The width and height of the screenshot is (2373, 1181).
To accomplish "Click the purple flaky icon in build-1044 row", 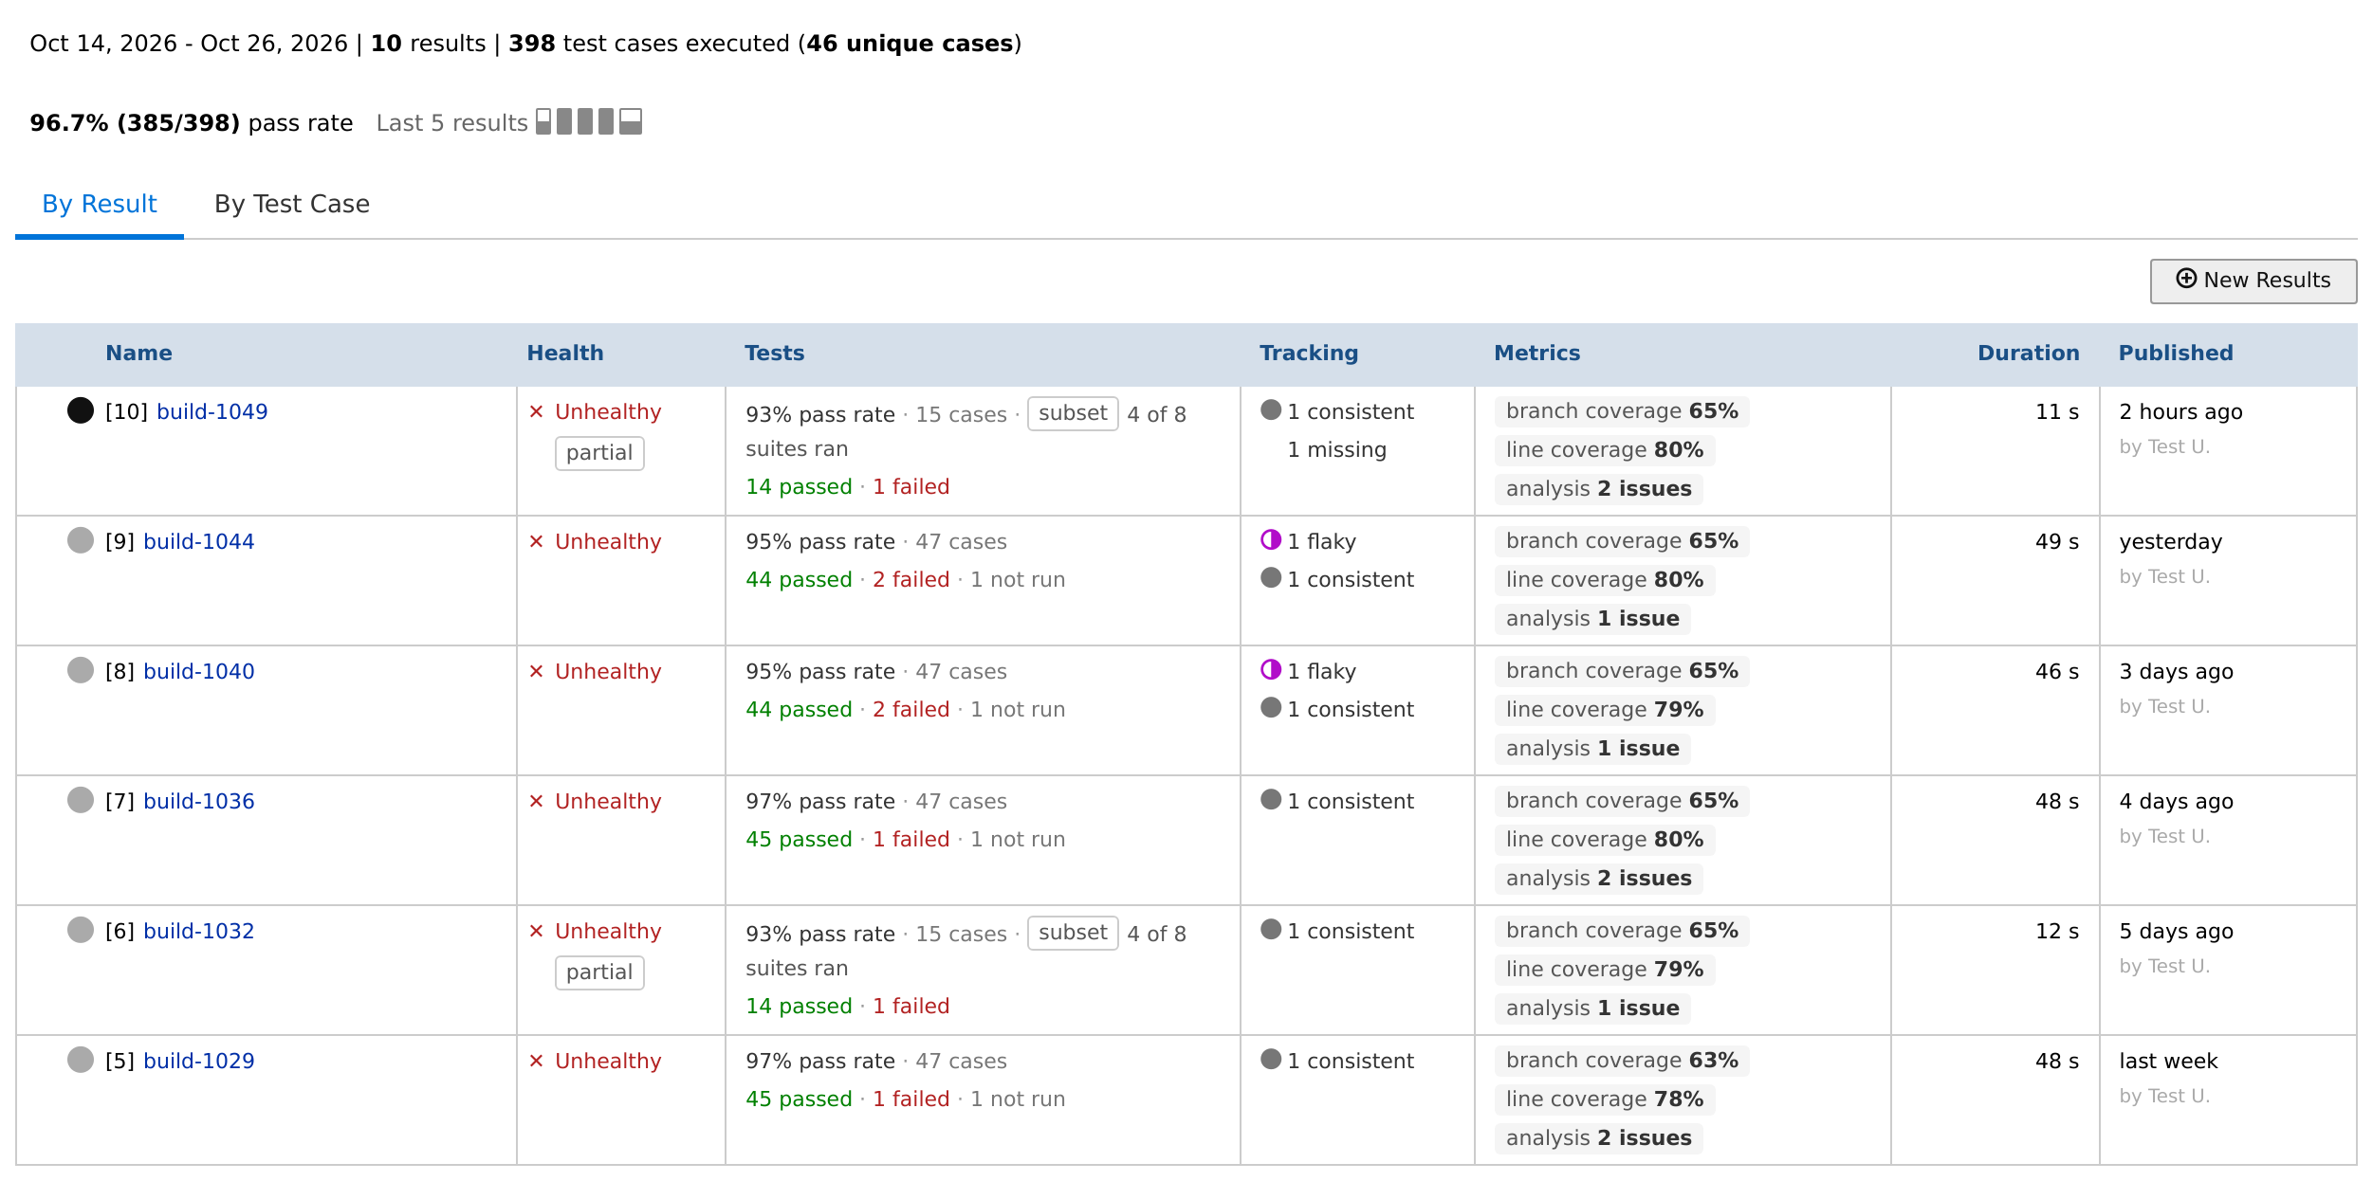I will pos(1271,539).
